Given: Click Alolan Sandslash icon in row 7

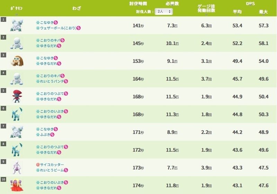Looking at the screenshot, I should pyautogui.click(x=17, y=132).
